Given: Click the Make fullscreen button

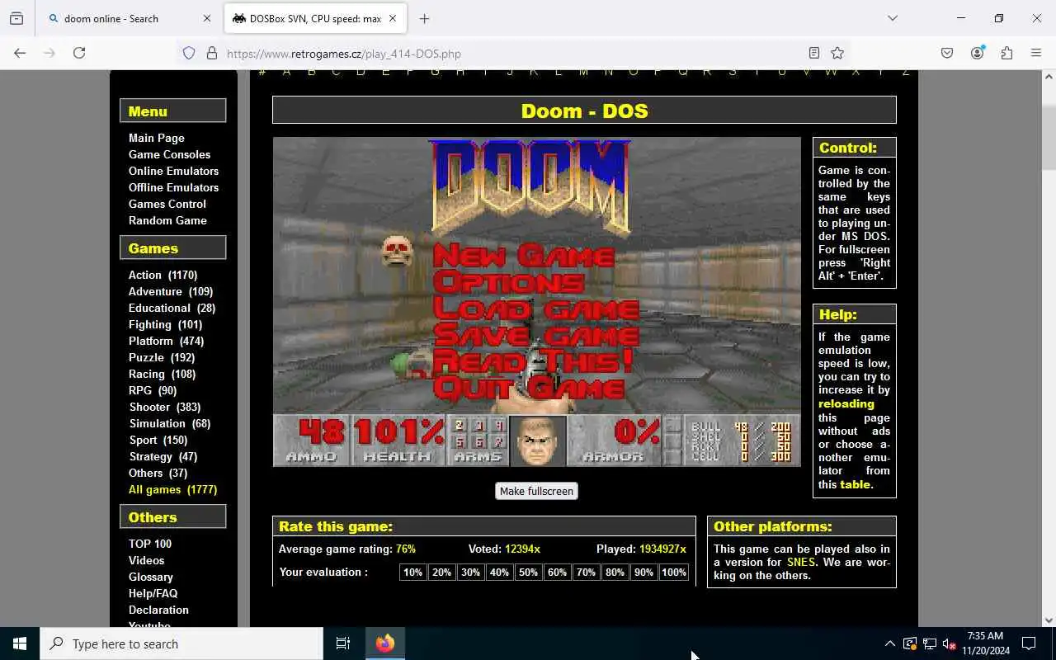Looking at the screenshot, I should click(536, 491).
